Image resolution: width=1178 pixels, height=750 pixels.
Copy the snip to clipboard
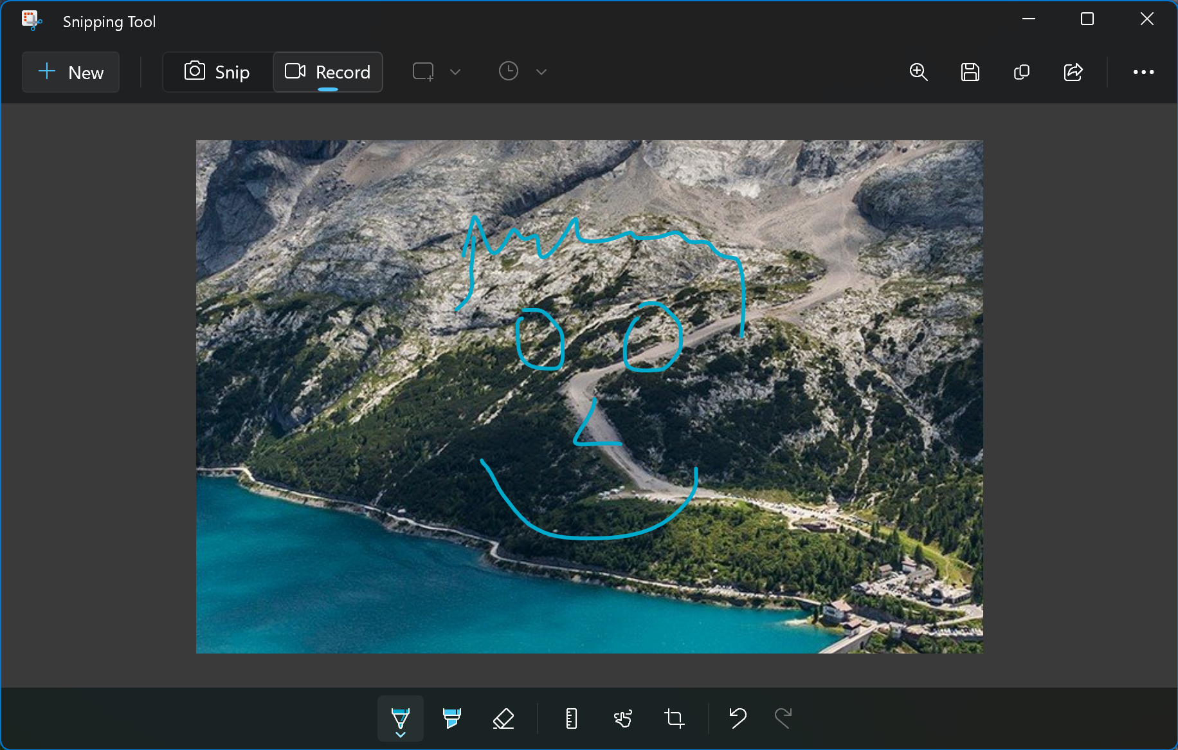pos(1021,72)
